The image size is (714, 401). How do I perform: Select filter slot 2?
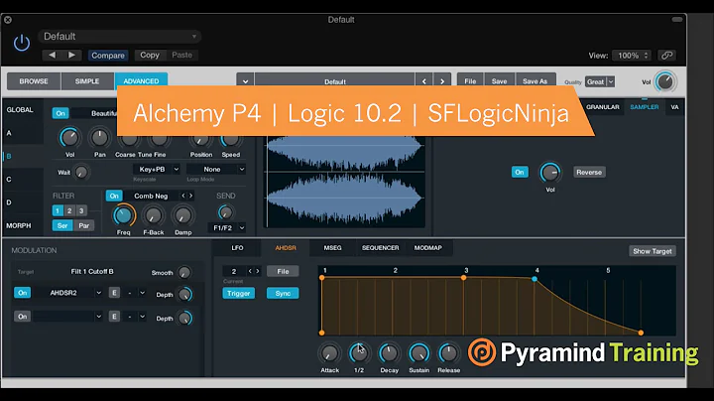tap(69, 210)
